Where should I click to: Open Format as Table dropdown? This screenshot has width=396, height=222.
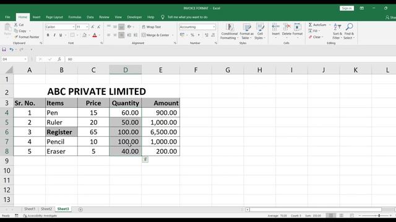(x=246, y=31)
